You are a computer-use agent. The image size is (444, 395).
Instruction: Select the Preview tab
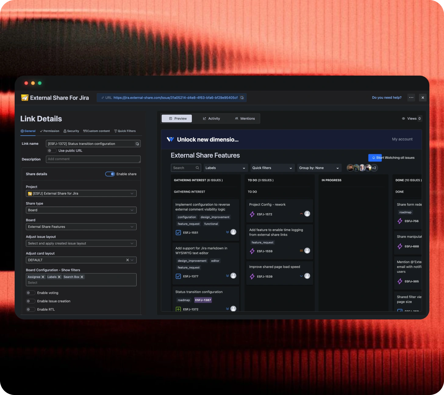177,119
